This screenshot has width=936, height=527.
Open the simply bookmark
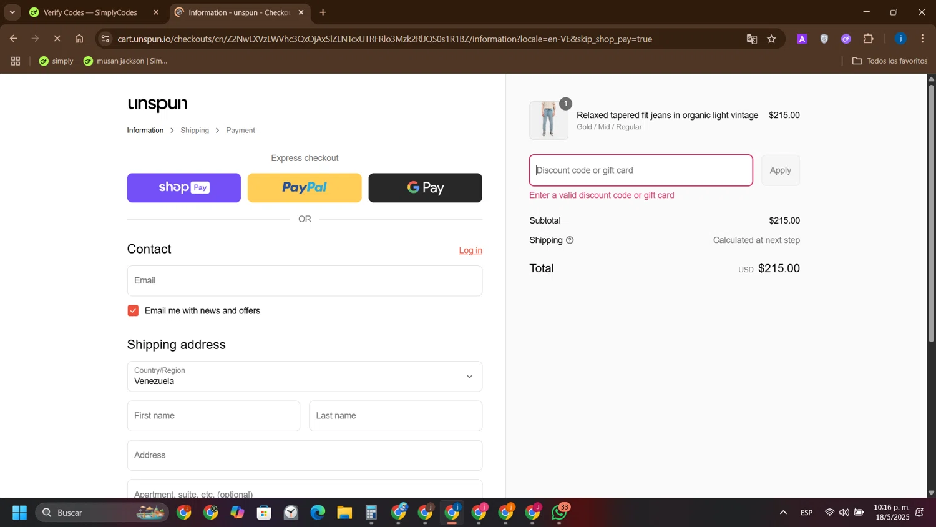point(56,61)
